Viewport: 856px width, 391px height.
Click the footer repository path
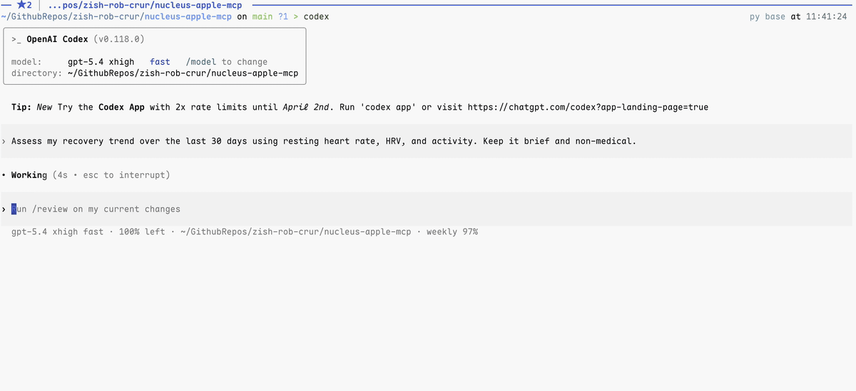pos(296,232)
